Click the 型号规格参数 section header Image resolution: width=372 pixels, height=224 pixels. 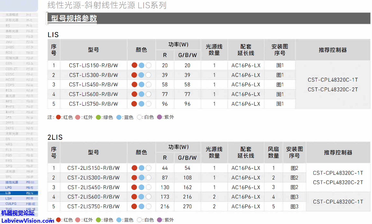[x=74, y=18]
